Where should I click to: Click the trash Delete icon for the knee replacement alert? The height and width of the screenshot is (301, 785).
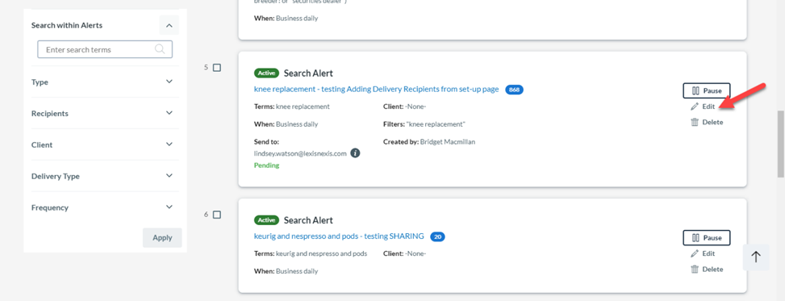click(695, 122)
